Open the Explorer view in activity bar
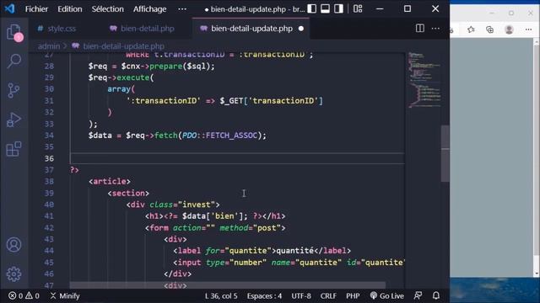540x303 pixels. point(14,33)
